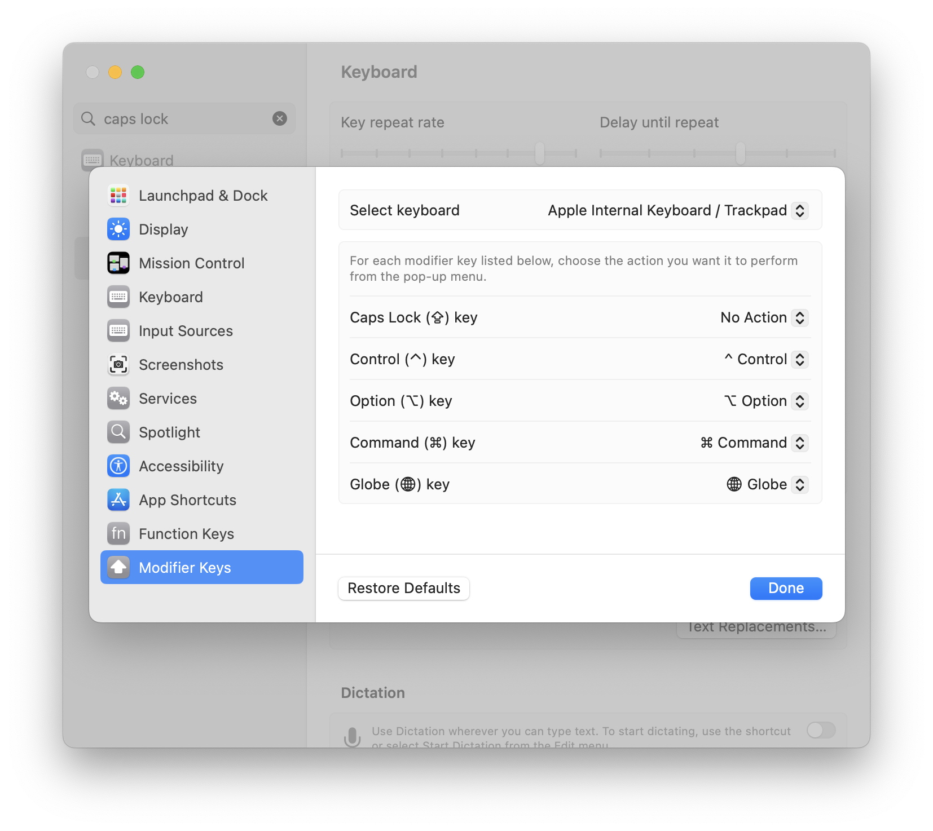Open the Screenshots shortcuts category
The image size is (933, 831).
(x=202, y=365)
